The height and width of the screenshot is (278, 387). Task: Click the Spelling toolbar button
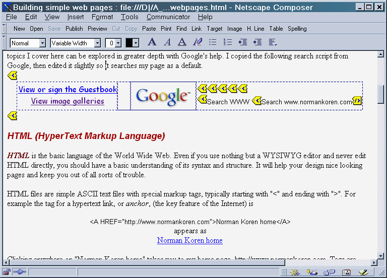click(x=297, y=29)
